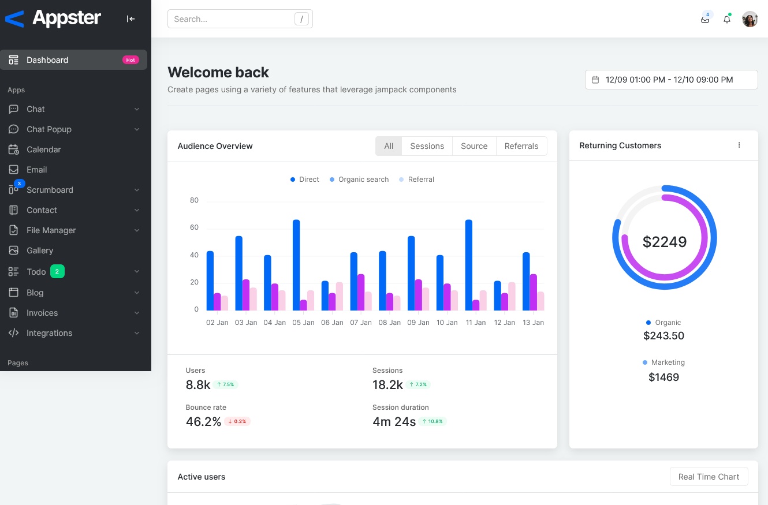768x505 pixels.
Task: Expand the Invoices menu chevron
Action: pos(137,313)
